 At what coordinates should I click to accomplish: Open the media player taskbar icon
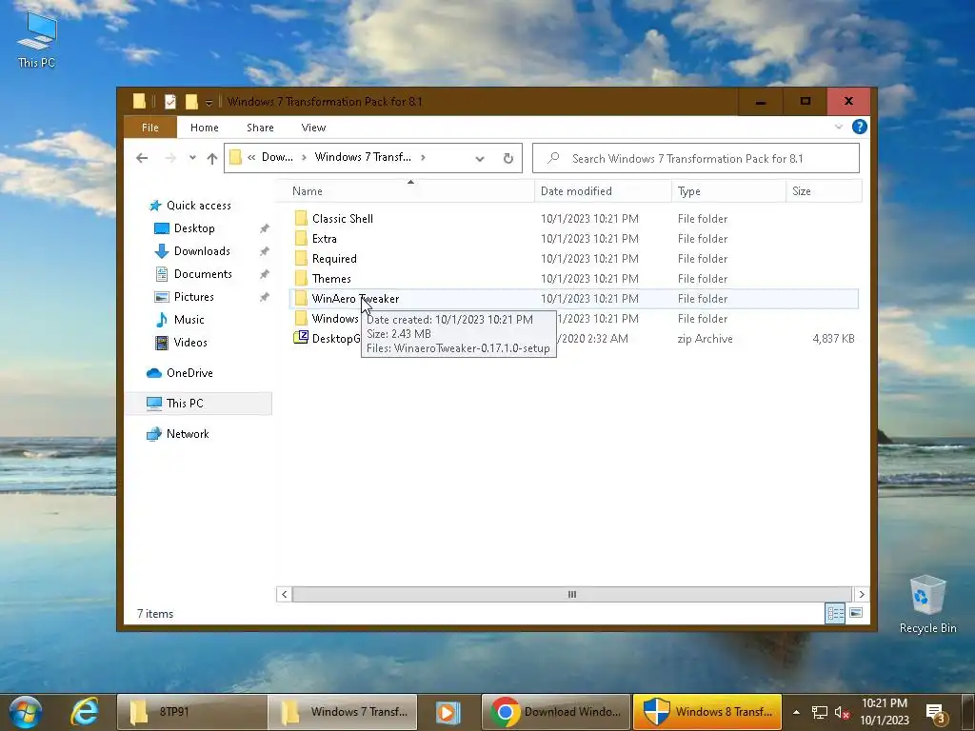[x=448, y=712]
